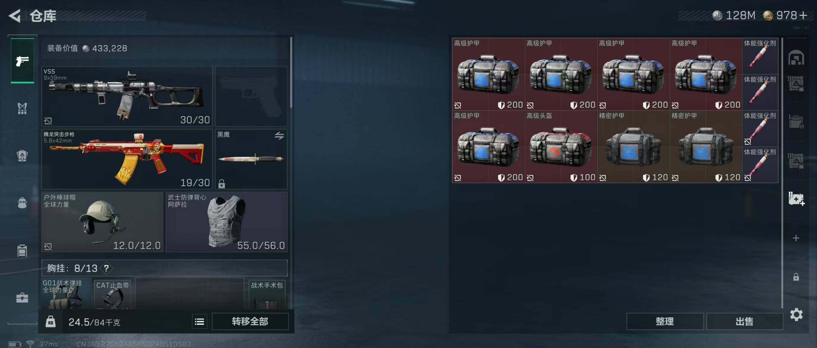The image size is (817, 348).
Task: Open the briefcase category in left sidebar
Action: (22, 298)
